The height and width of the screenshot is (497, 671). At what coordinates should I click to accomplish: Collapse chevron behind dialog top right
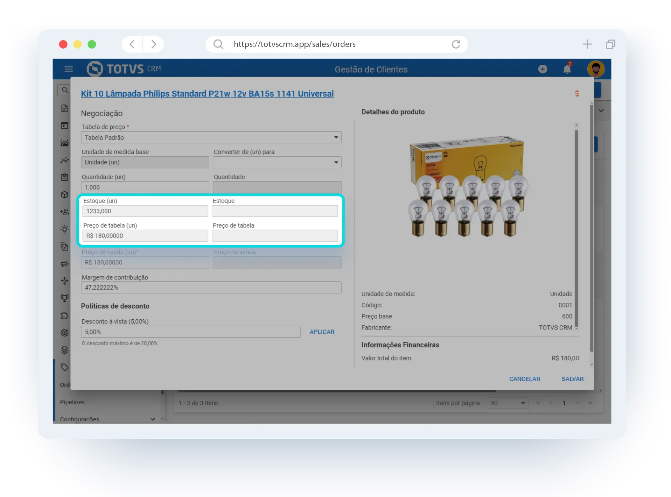(x=601, y=111)
